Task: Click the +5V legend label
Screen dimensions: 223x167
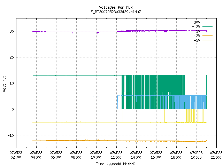Action: pos(197,31)
